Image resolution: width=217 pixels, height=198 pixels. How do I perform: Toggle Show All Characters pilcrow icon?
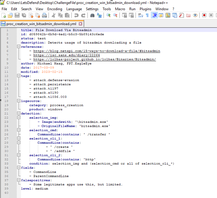147,15
